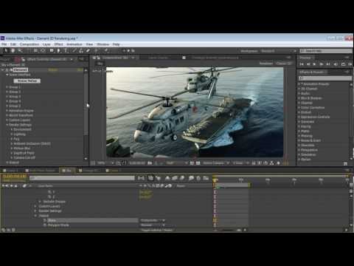The image size is (354, 266).
Task: Toggle stopwatch for Polygon Mode property
Action: [x=45, y=225]
